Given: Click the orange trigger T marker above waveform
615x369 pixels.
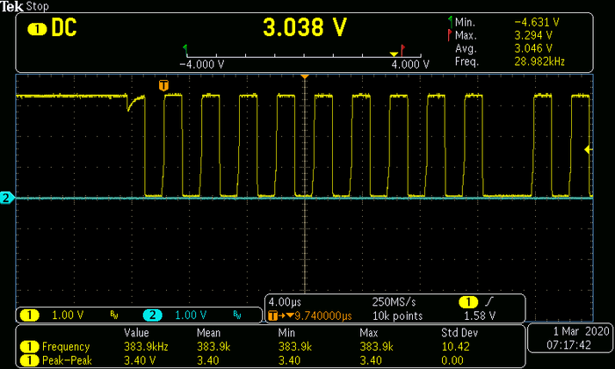Looking at the screenshot, I should pos(163,85).
